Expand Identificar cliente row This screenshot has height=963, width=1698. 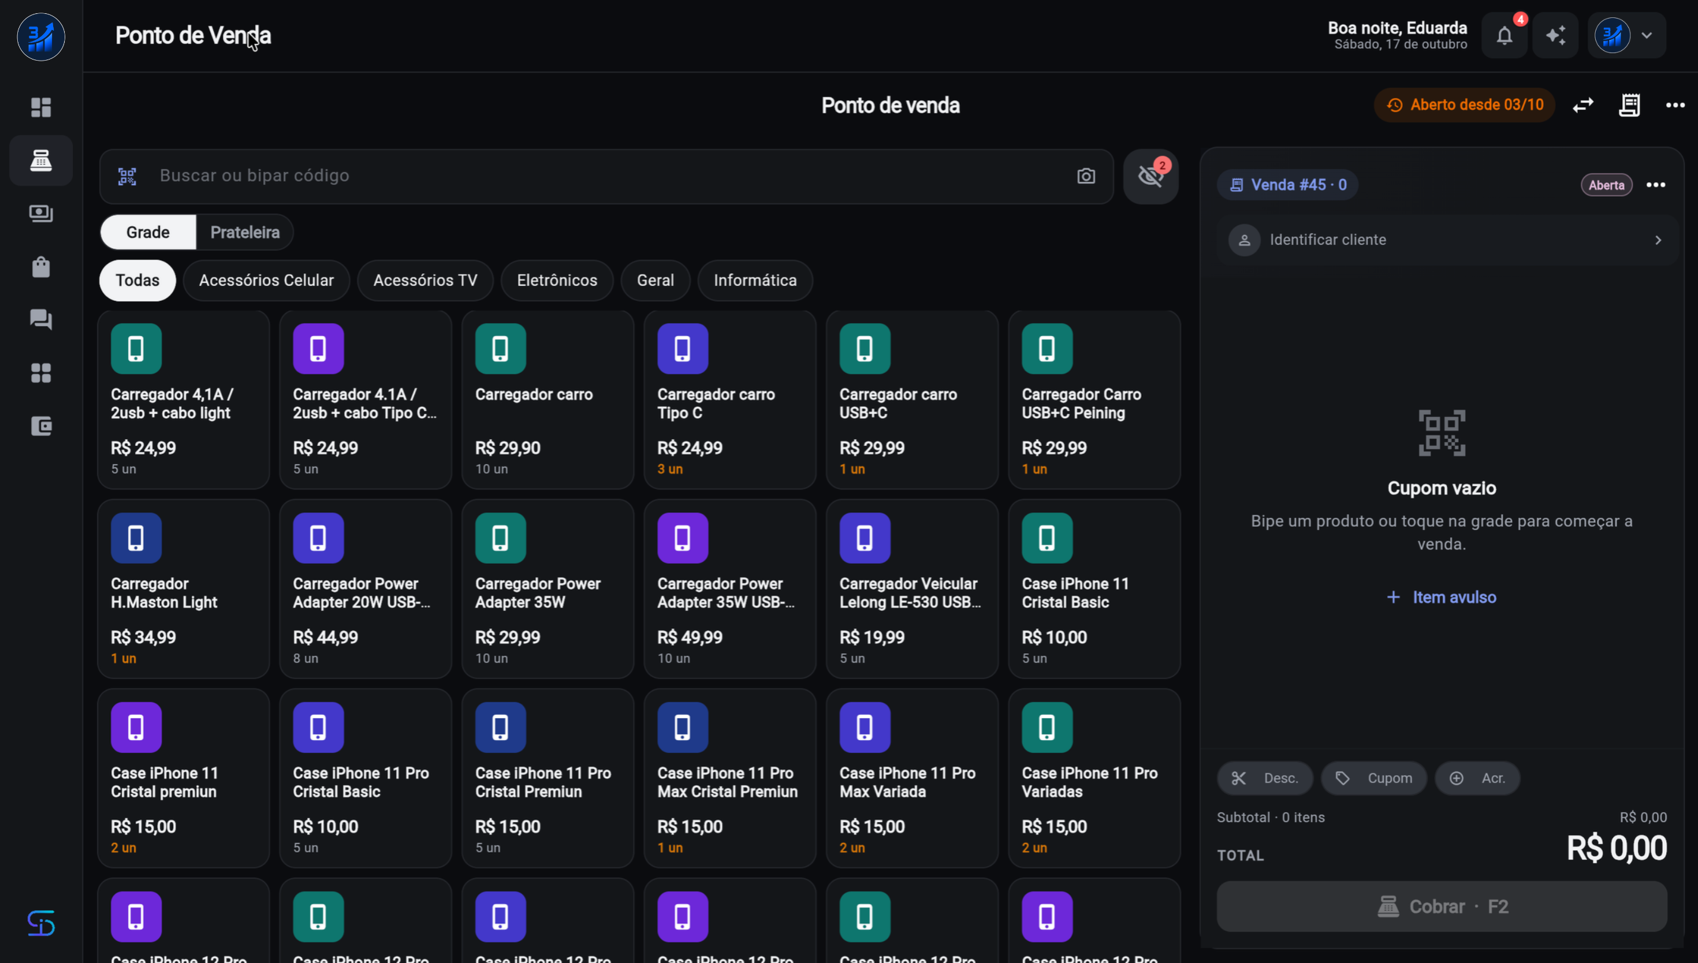(x=1447, y=240)
